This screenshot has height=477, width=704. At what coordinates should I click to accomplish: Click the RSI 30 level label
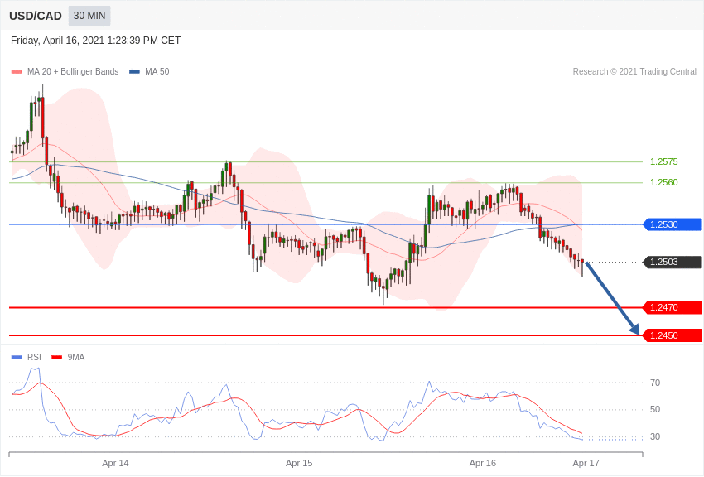click(x=655, y=436)
